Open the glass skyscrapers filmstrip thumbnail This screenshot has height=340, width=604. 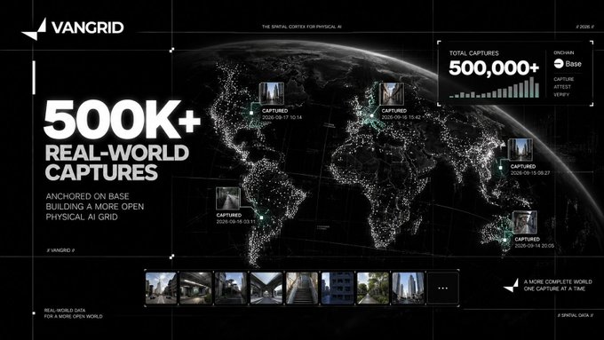[409, 288]
